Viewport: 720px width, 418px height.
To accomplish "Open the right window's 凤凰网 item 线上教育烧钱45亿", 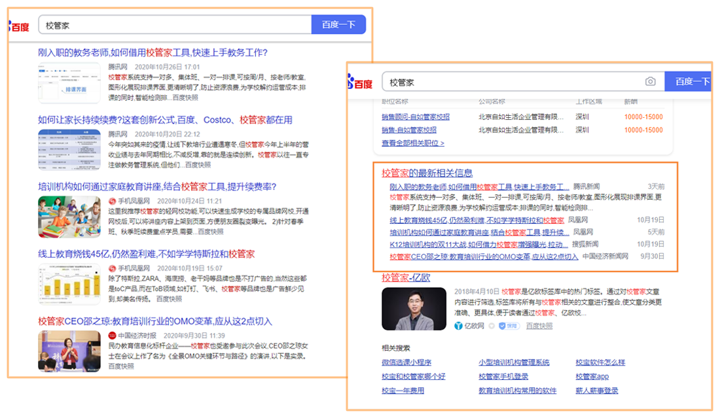I will tap(477, 220).
